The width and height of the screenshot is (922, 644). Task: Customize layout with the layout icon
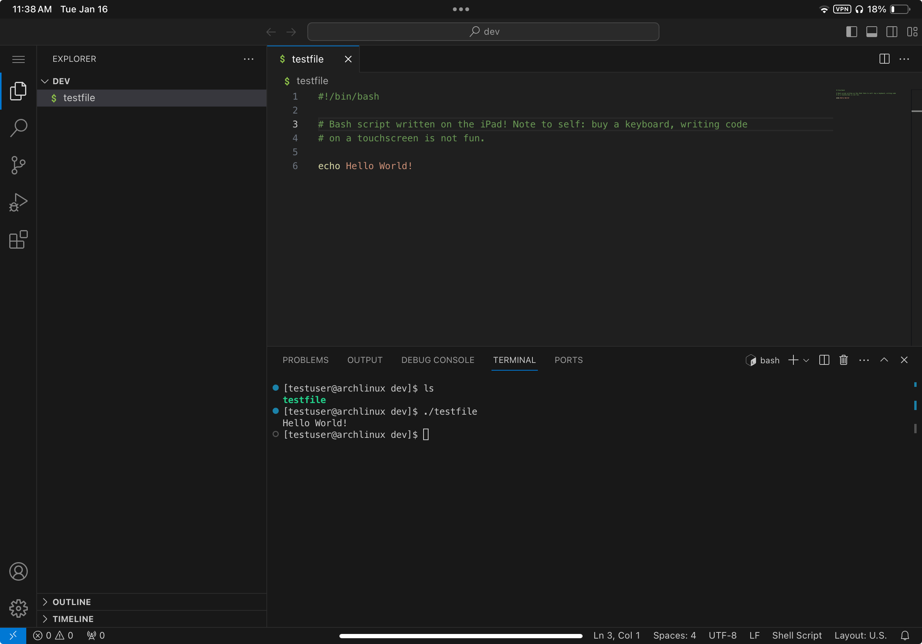pyautogui.click(x=912, y=32)
